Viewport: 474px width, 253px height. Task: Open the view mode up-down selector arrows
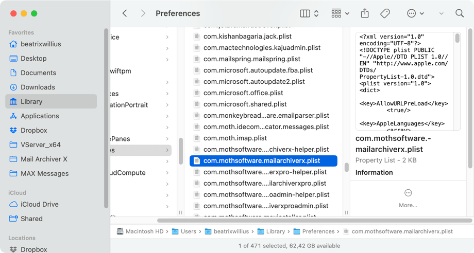[316, 13]
